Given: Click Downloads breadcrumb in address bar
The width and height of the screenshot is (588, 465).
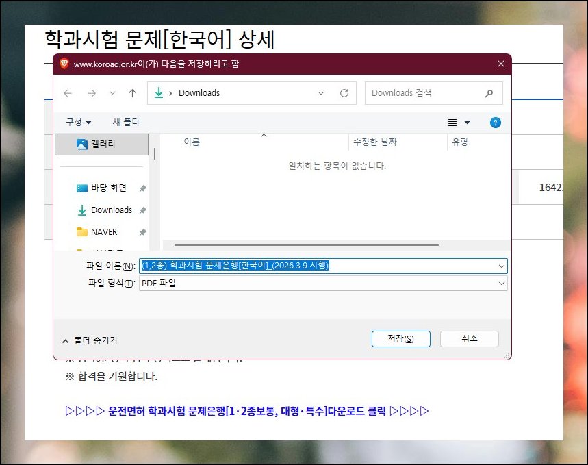Looking at the screenshot, I should [199, 92].
